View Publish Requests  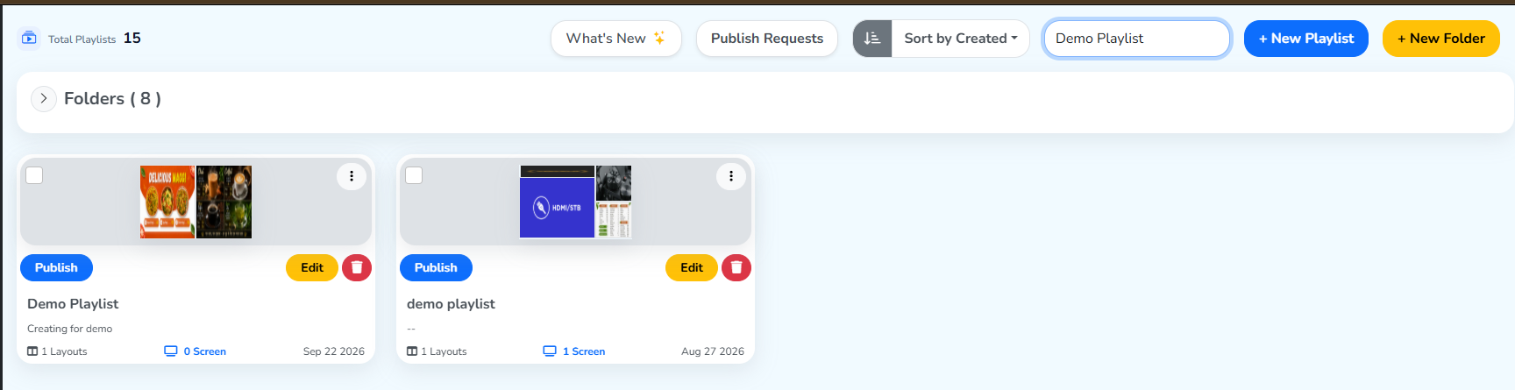767,39
